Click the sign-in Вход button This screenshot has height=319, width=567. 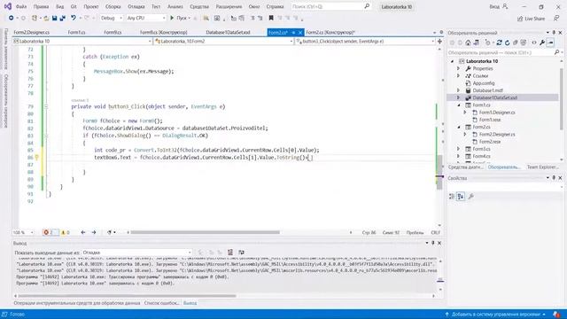[499, 6]
